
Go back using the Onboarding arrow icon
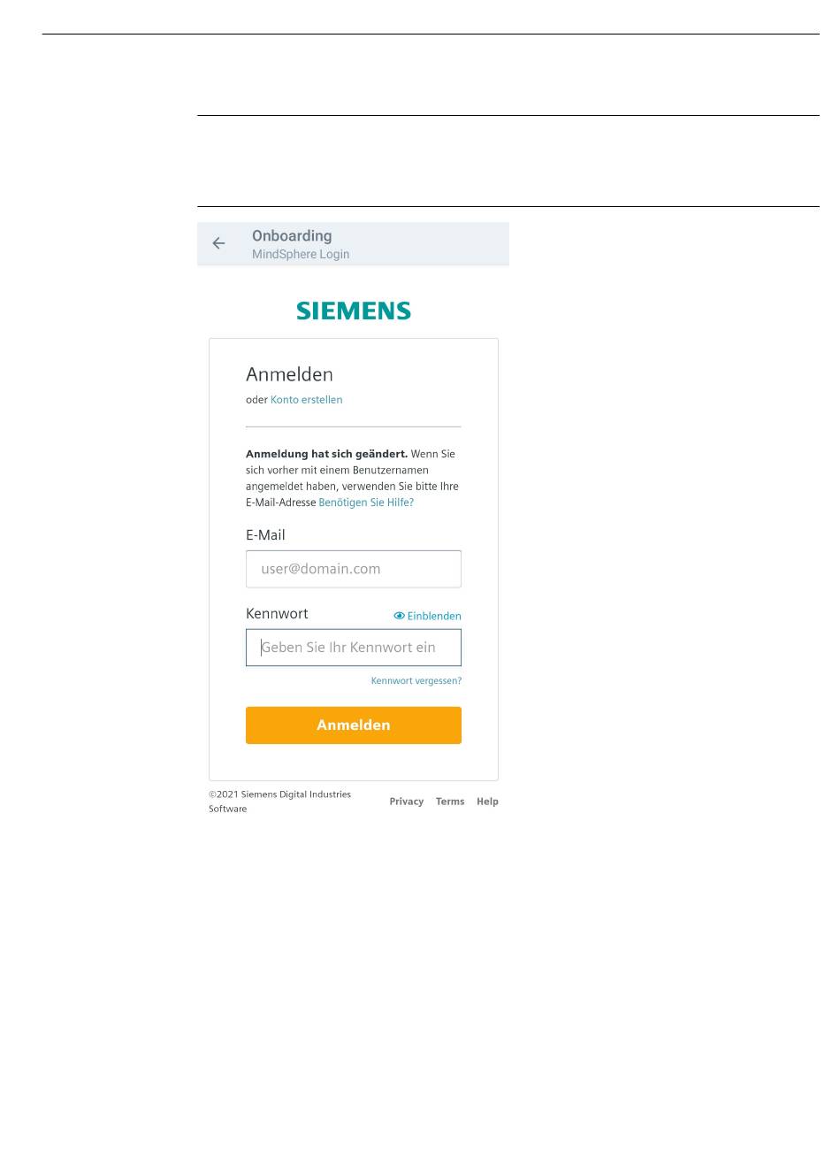[x=218, y=243]
